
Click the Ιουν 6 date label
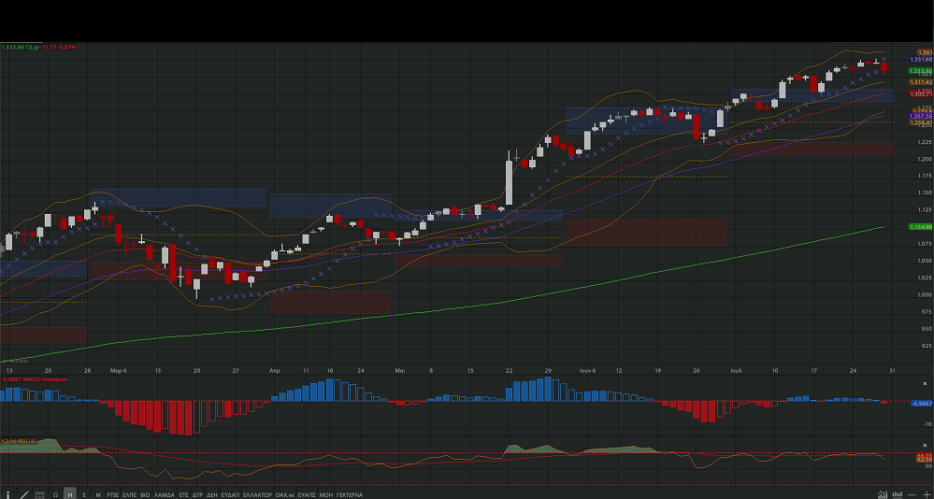(x=587, y=370)
